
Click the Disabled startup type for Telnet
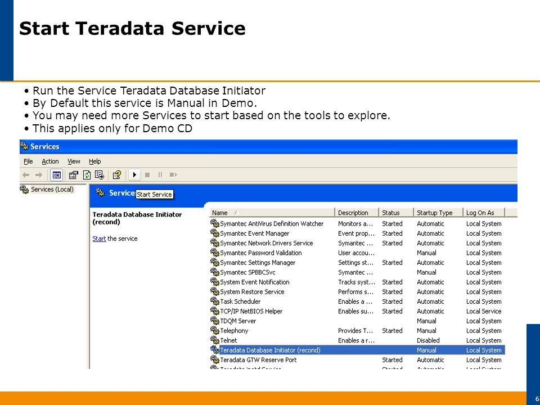click(428, 340)
